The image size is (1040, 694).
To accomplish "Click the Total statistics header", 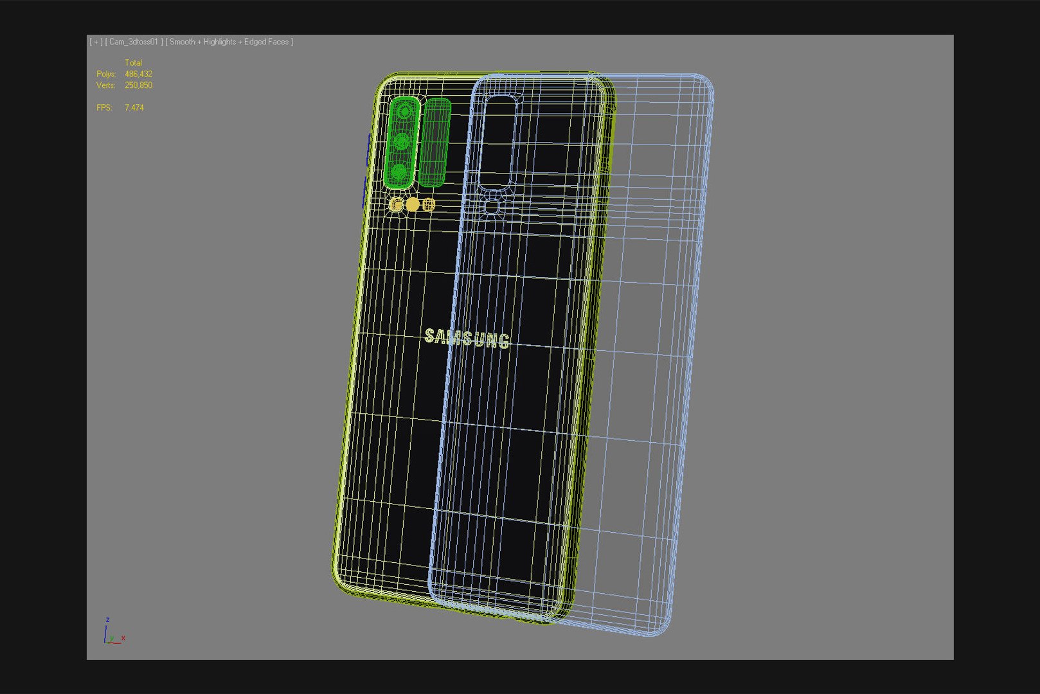I will (134, 63).
